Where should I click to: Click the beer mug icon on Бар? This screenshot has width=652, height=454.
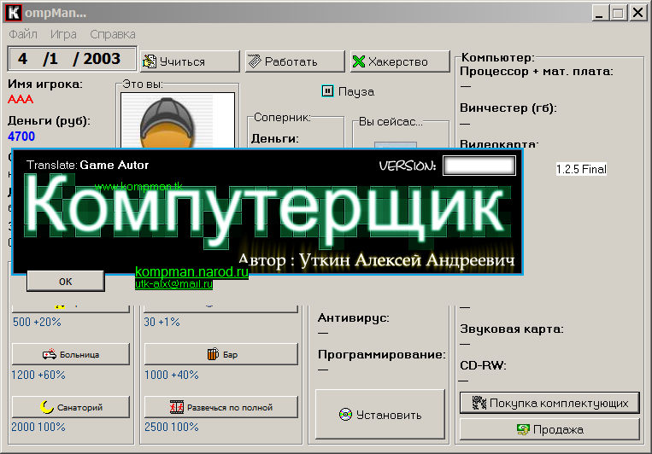pos(213,354)
